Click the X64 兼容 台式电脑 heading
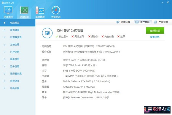172x115 pixels. click(70, 31)
